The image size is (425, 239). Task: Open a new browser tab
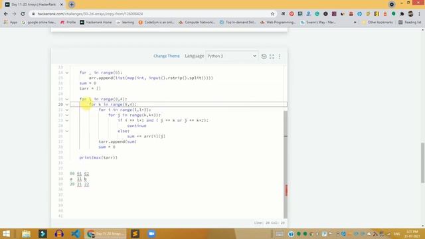(72, 5)
